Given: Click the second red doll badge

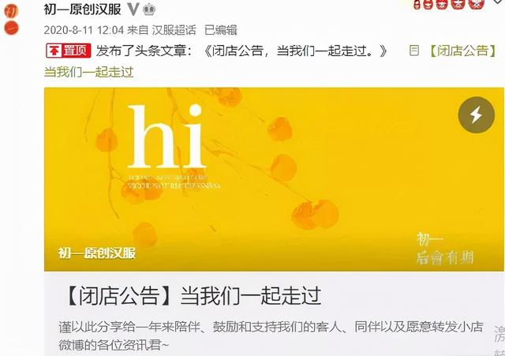Looking at the screenshot, I should [x=428, y=4].
